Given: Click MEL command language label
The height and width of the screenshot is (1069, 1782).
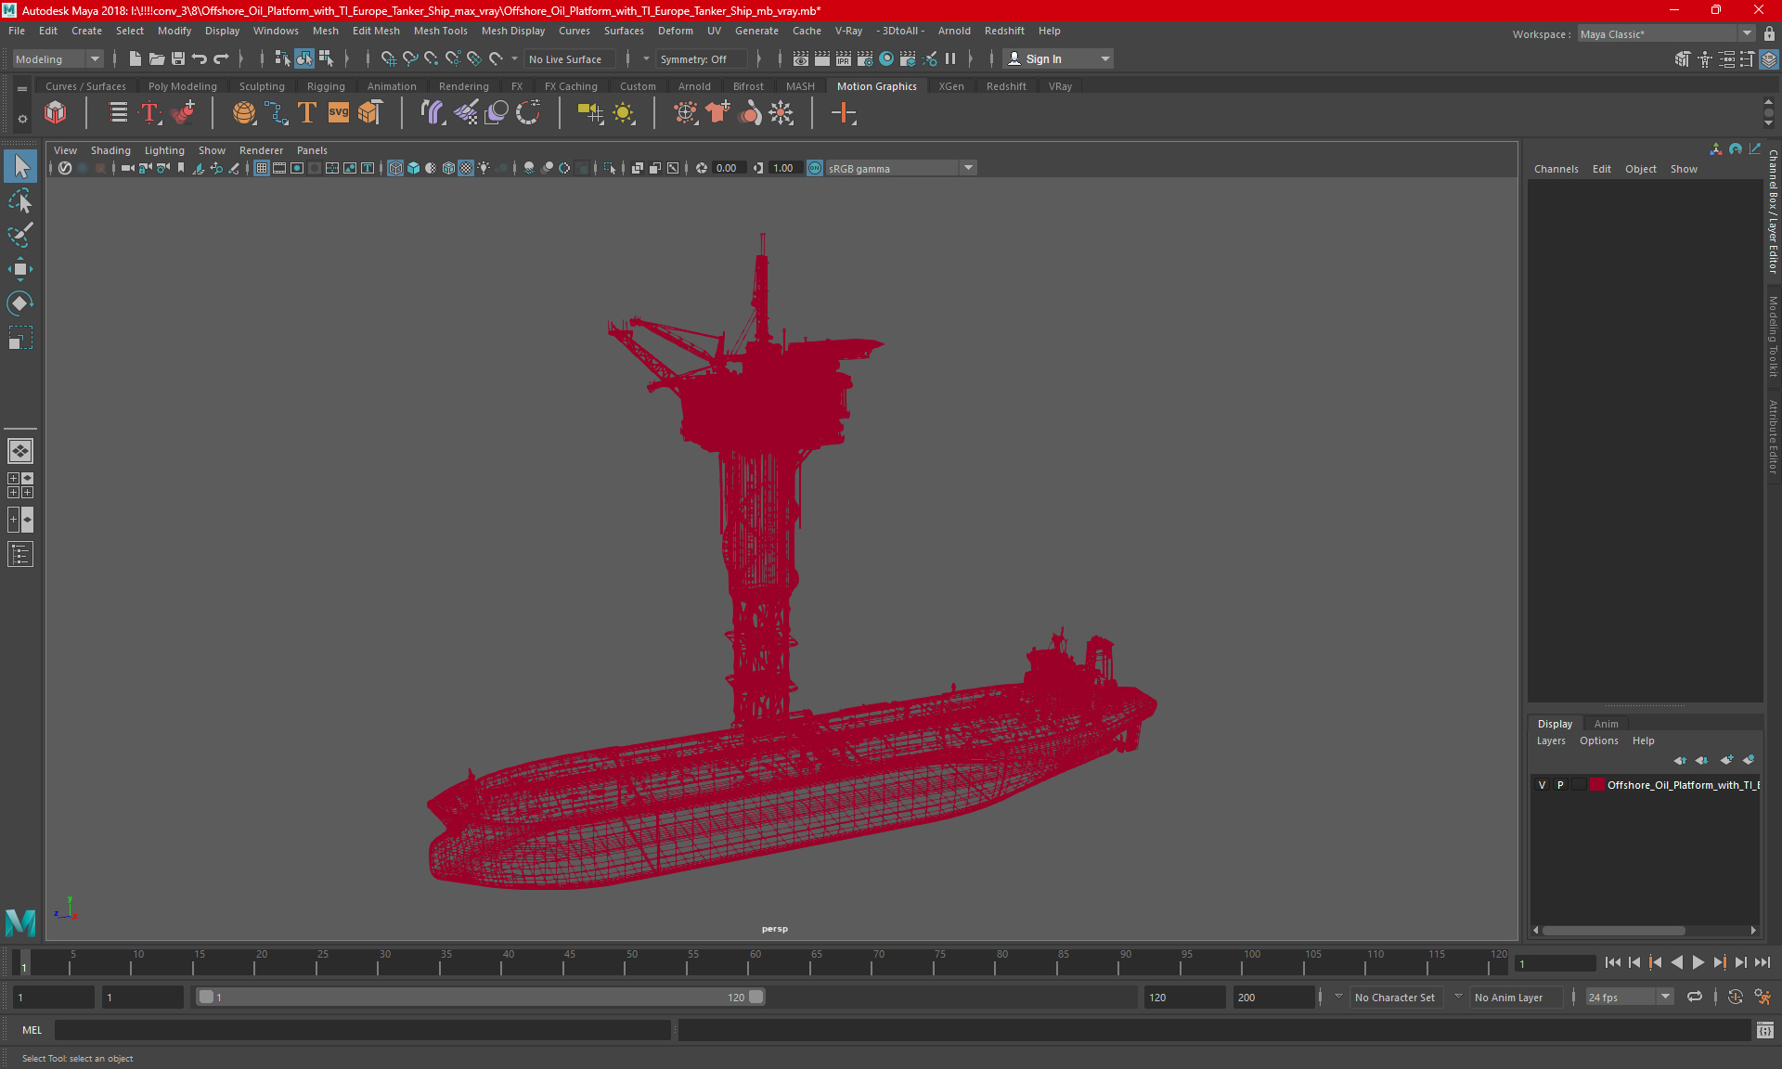Looking at the screenshot, I should [x=32, y=1030].
